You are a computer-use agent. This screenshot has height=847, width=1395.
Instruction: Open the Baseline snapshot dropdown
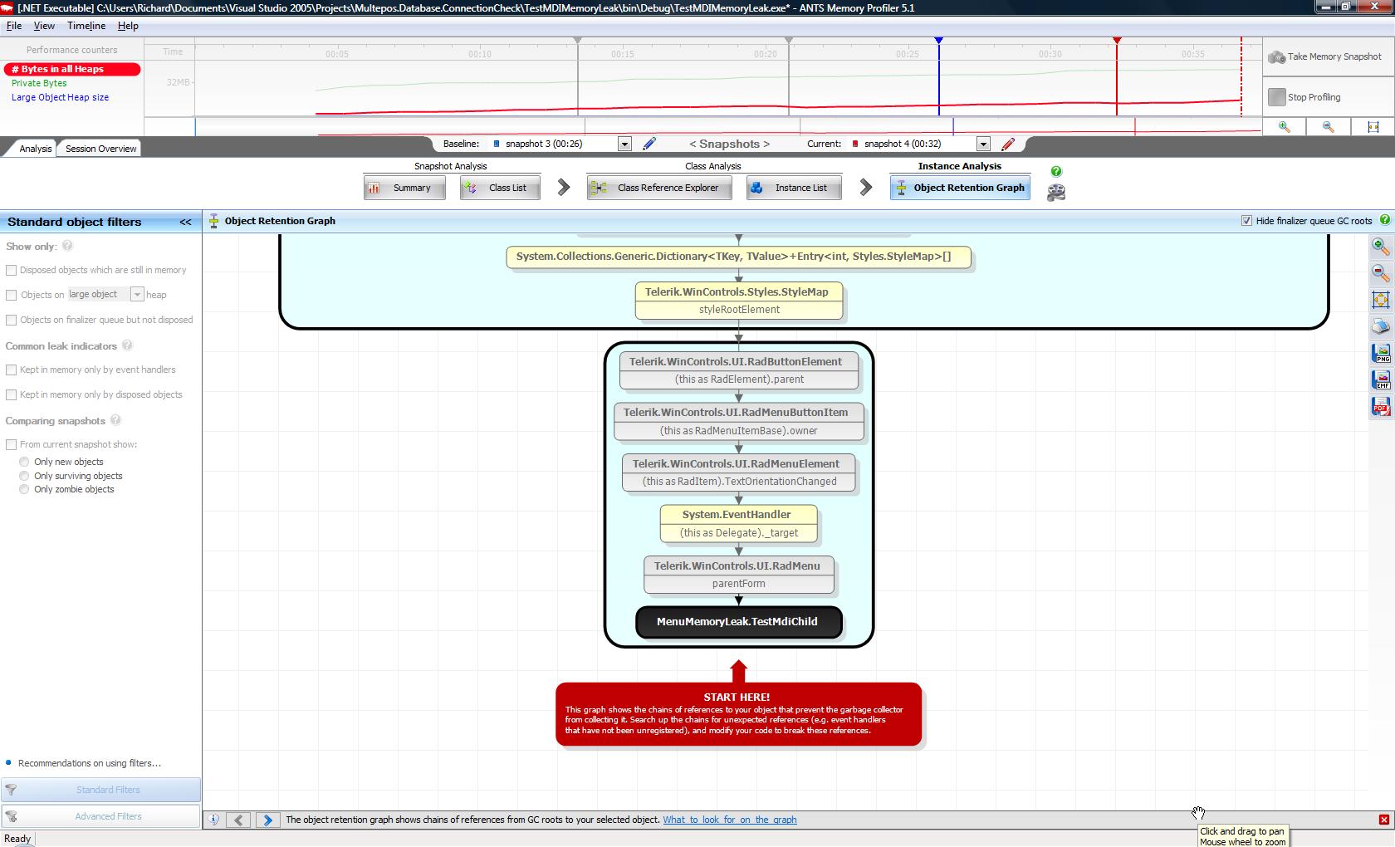point(624,144)
